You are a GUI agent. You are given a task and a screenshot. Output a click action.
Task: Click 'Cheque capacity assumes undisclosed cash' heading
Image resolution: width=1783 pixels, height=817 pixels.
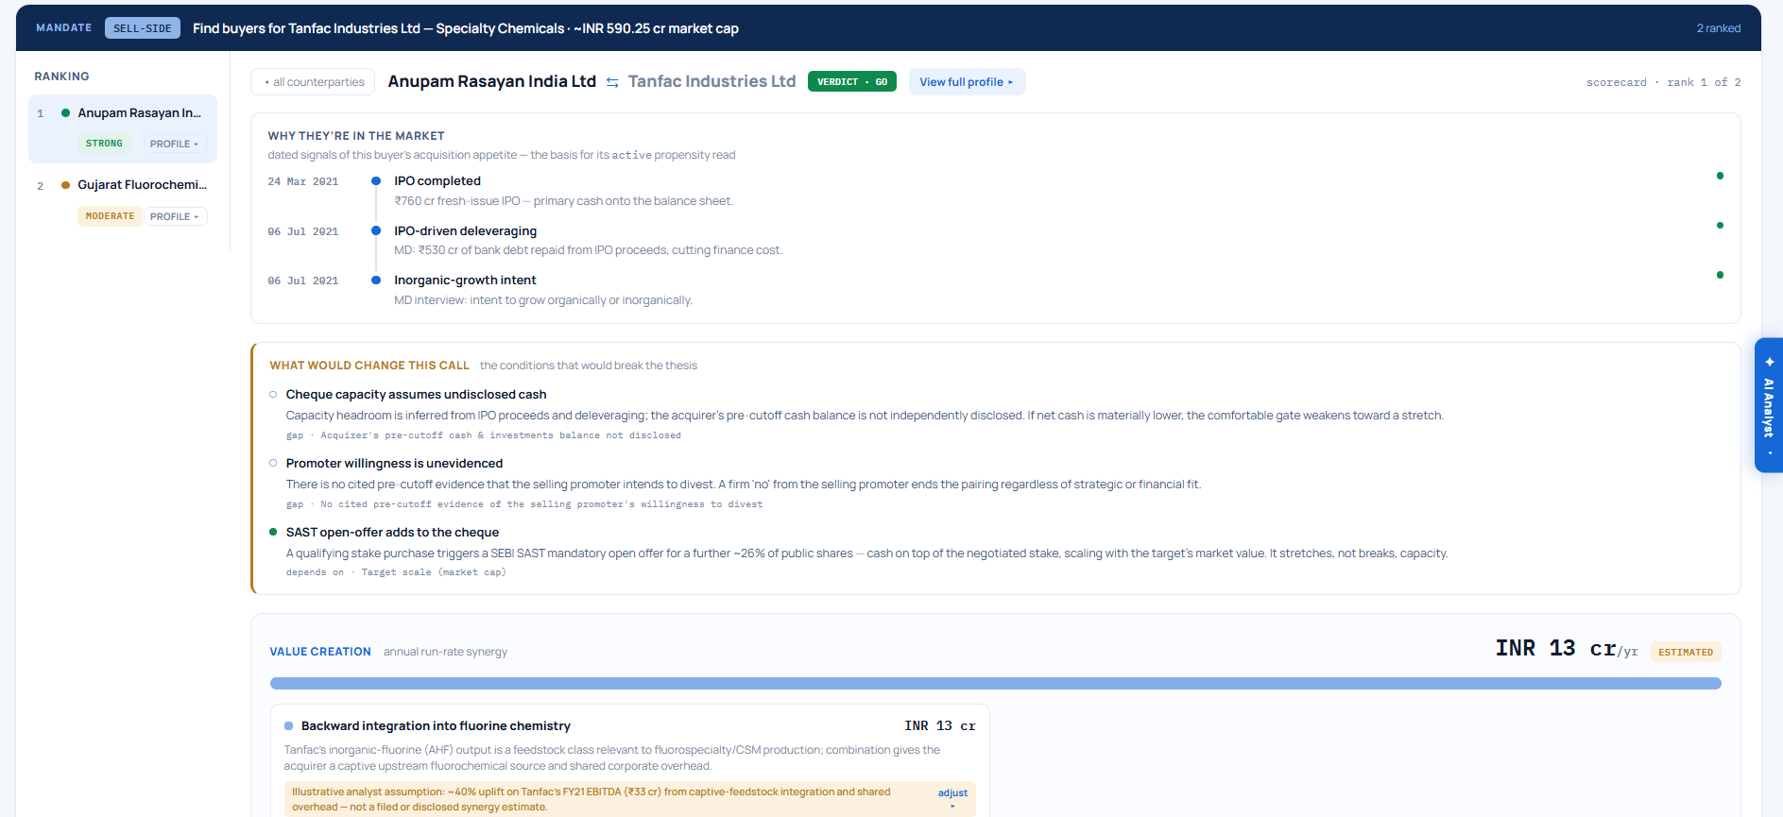pyautogui.click(x=416, y=394)
